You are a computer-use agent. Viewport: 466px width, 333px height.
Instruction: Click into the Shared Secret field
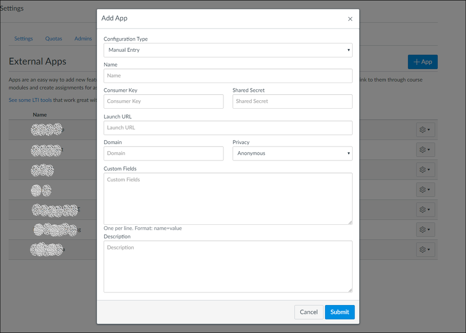(292, 101)
